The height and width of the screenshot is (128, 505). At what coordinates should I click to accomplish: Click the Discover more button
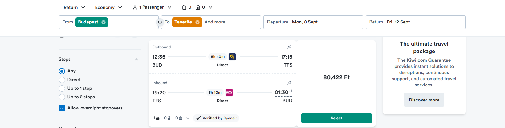pyautogui.click(x=424, y=100)
